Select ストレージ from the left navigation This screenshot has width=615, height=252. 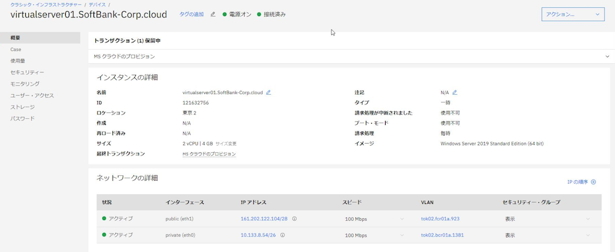pyautogui.click(x=23, y=107)
